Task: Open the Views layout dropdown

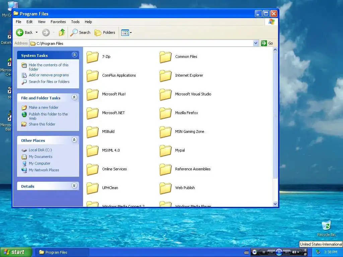Action: 126,33
